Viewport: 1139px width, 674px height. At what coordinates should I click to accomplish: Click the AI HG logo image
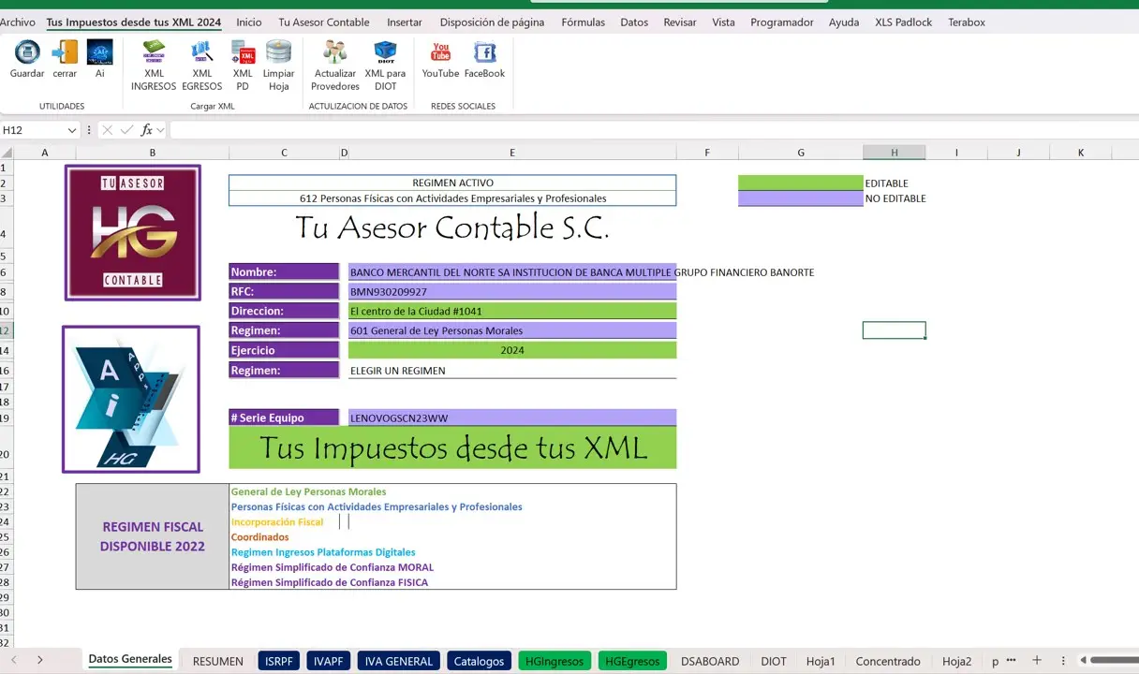131,399
